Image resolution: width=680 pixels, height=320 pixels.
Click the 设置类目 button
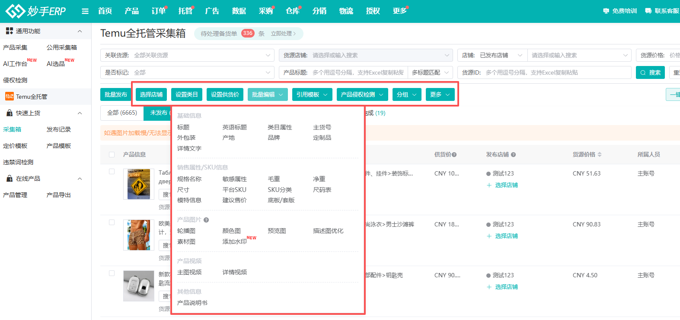(x=187, y=94)
